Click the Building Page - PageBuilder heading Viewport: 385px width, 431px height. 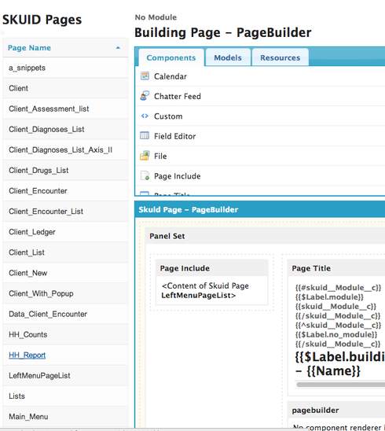point(222,32)
